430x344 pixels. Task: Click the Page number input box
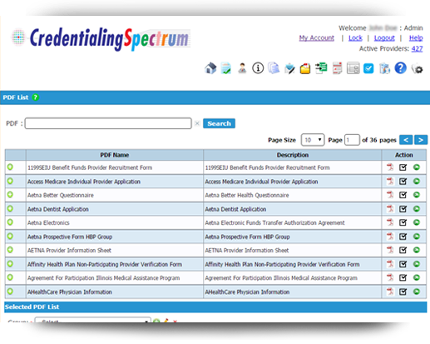click(x=352, y=140)
